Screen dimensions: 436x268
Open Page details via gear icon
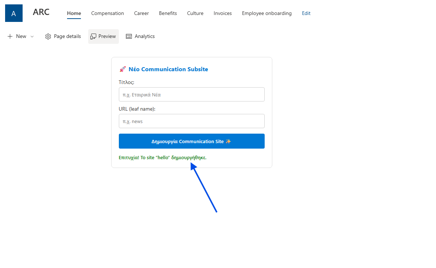48,37
